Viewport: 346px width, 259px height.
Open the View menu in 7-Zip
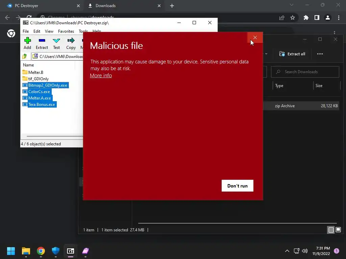click(49, 31)
